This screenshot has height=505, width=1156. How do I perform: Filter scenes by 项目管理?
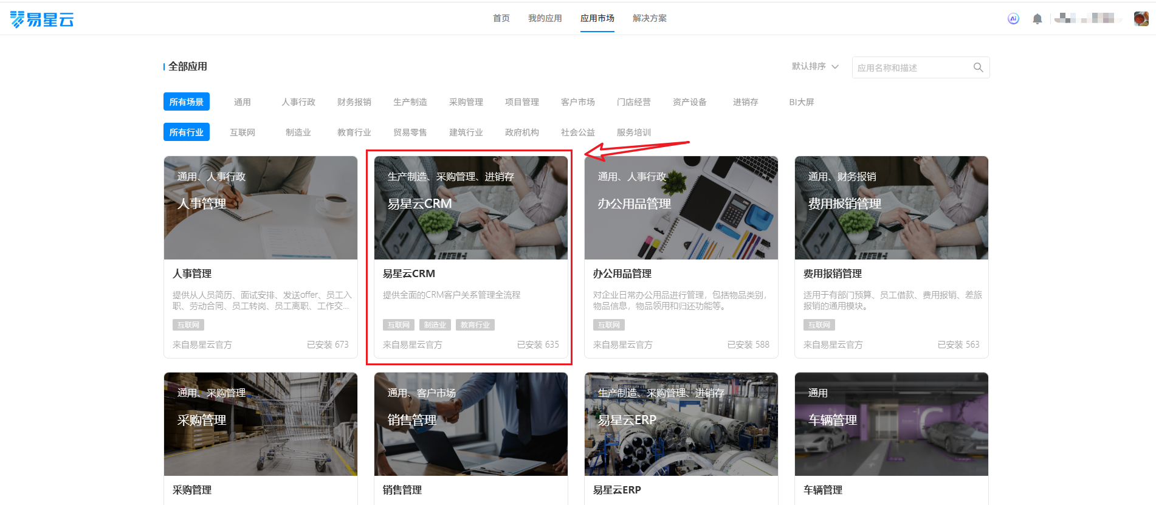522,102
